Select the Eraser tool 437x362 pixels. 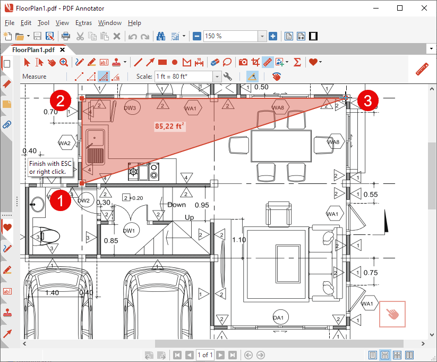(x=214, y=62)
